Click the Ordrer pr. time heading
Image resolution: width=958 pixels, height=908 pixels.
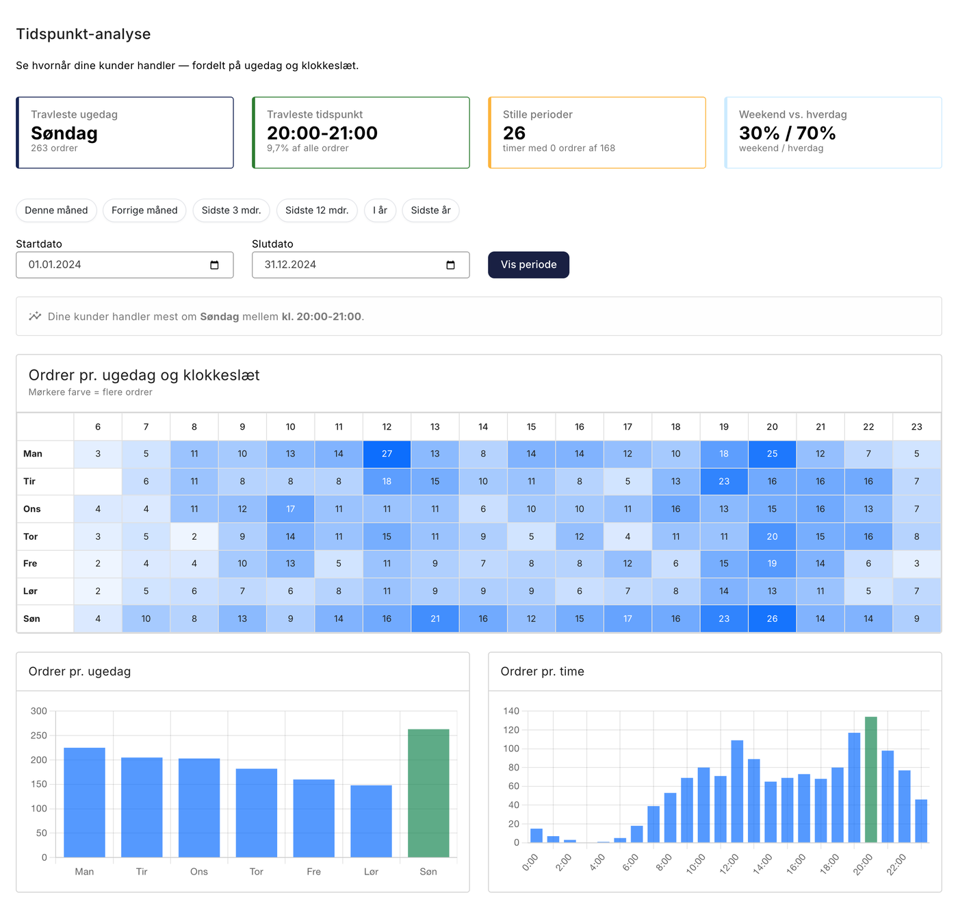coord(542,671)
